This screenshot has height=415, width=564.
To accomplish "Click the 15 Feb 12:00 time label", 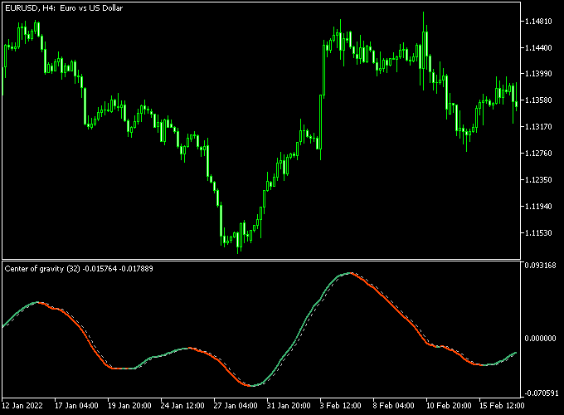I will [x=502, y=406].
